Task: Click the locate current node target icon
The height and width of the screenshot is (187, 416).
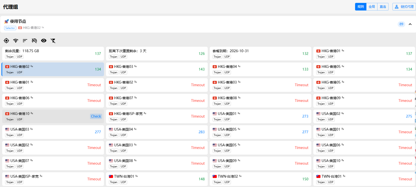Action: 6,41
